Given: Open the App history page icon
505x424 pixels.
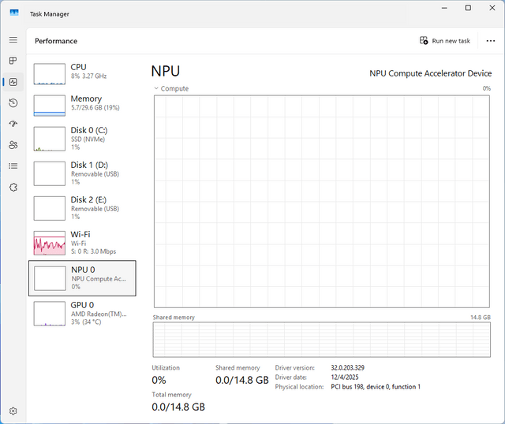Looking at the screenshot, I should click(13, 103).
